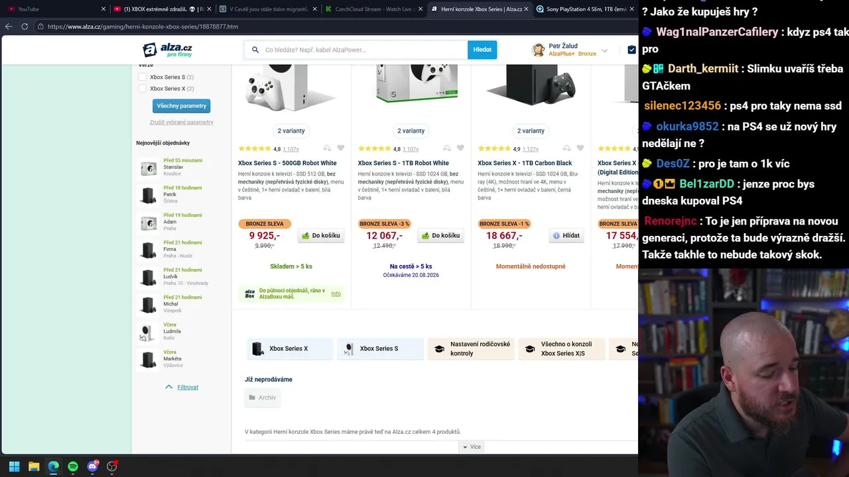Go back with the browser back arrow
This screenshot has height=477, width=849.
[9, 26]
